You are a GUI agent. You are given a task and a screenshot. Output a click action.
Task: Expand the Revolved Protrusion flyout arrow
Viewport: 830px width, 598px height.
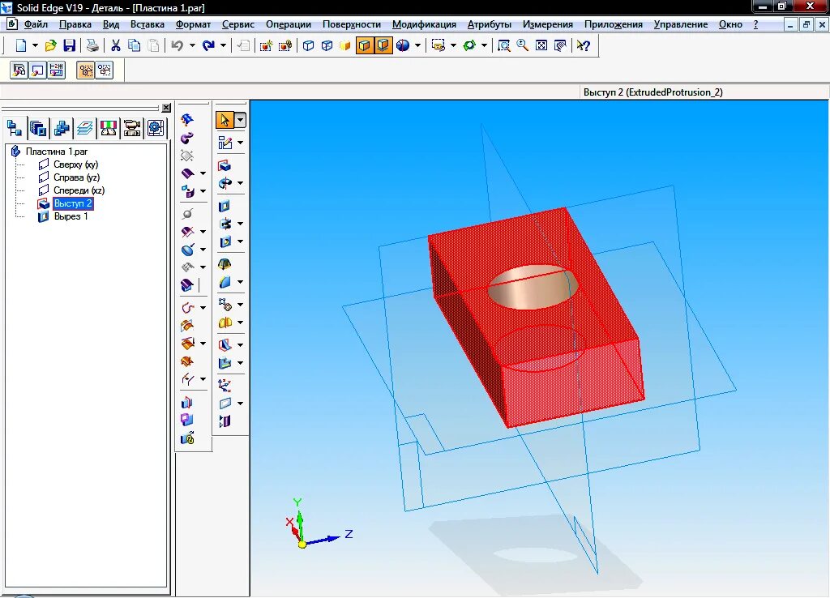coord(240,183)
